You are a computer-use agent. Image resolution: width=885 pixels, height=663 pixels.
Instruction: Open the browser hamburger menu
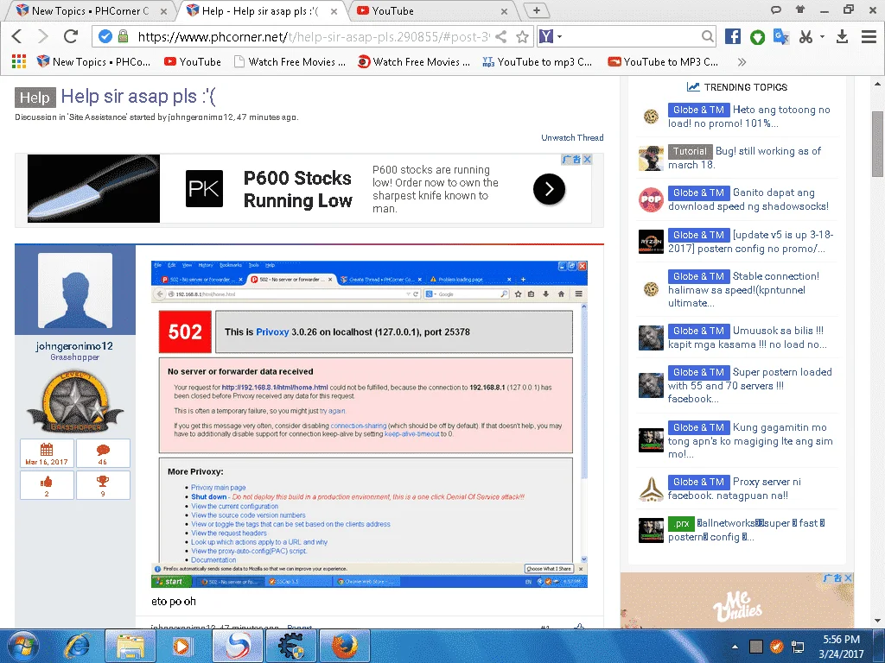click(x=869, y=36)
